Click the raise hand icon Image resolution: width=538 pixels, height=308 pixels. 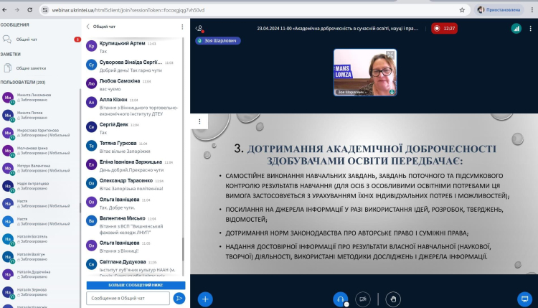click(x=391, y=298)
